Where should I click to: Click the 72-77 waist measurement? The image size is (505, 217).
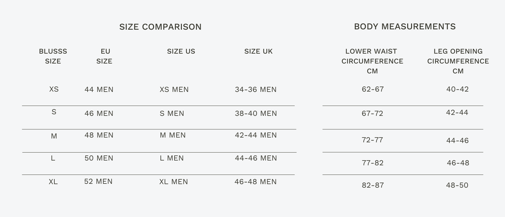(x=372, y=140)
